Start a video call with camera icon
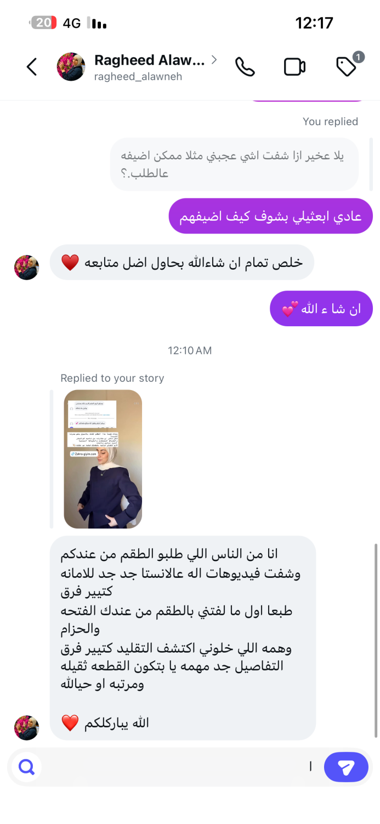 294,67
